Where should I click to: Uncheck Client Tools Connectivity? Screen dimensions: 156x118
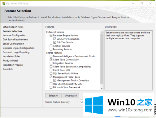(51, 60)
